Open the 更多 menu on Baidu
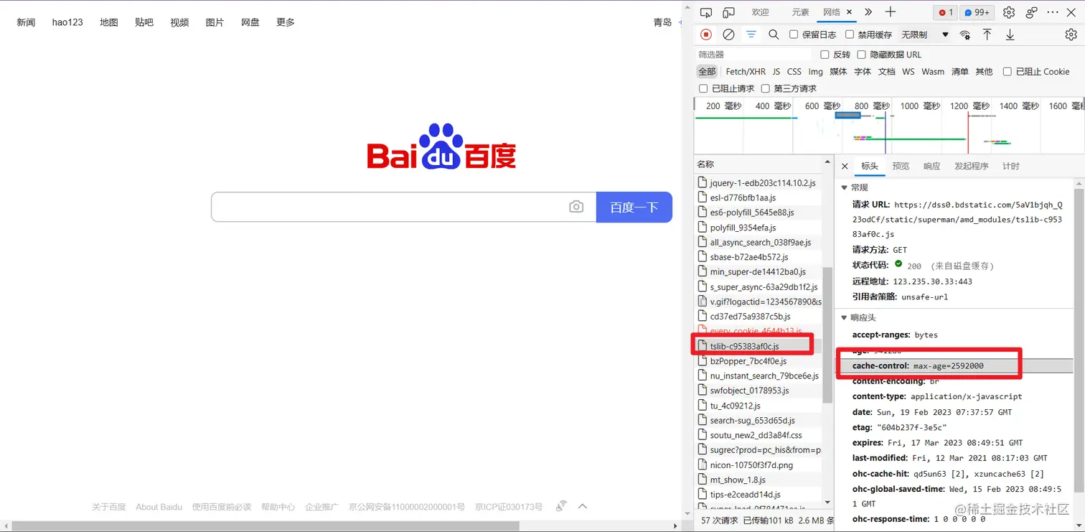 [x=286, y=22]
